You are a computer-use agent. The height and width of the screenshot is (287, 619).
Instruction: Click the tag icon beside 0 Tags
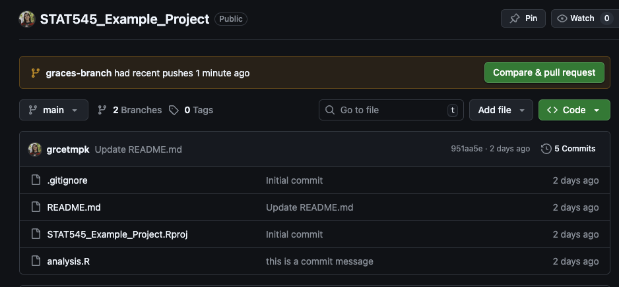(174, 110)
